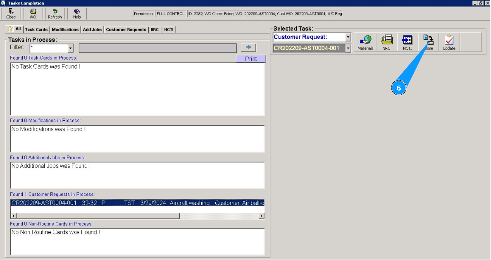Viewport: 491px width, 260px height.
Task: Expand the Filter dropdown
Action: [x=70, y=48]
